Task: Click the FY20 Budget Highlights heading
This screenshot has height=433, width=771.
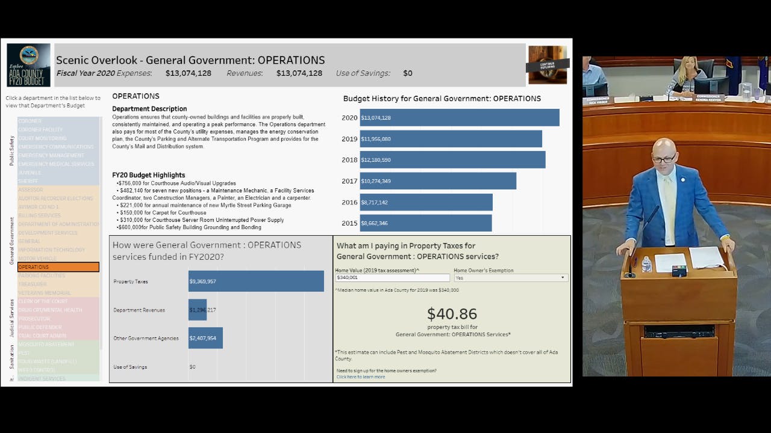Action: (x=149, y=175)
